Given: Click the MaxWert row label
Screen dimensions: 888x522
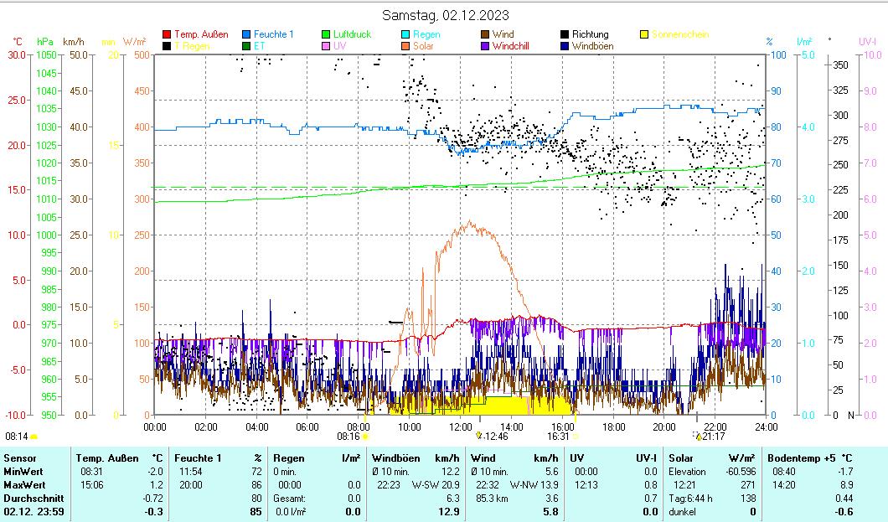Looking at the screenshot, I should coord(24,484).
